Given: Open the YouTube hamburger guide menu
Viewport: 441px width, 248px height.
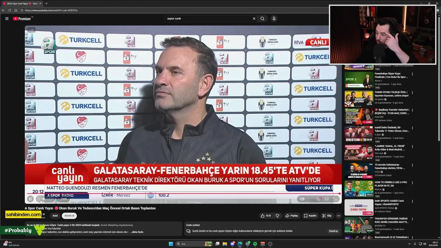Looking at the screenshot, I should click(x=7, y=19).
